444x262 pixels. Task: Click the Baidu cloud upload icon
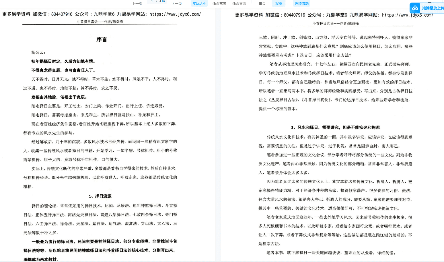(415, 8)
